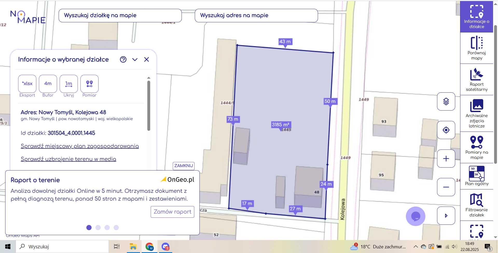This screenshot has width=498, height=253.
Task: Open Windows Start menu
Action: click(8, 247)
